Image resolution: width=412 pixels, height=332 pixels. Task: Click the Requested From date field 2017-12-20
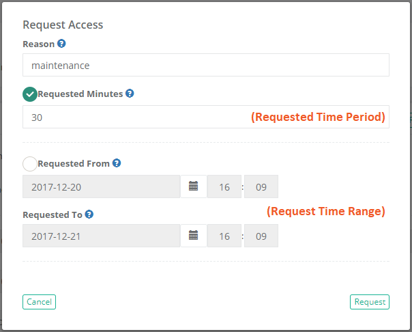tap(101, 186)
